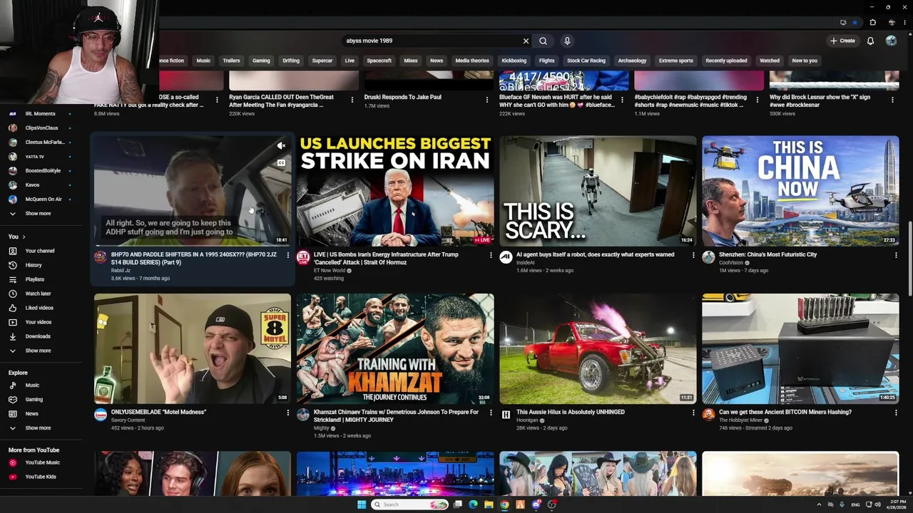Open options menu for Shenzhen Futuristic City video
913x513 pixels.
coord(896,255)
